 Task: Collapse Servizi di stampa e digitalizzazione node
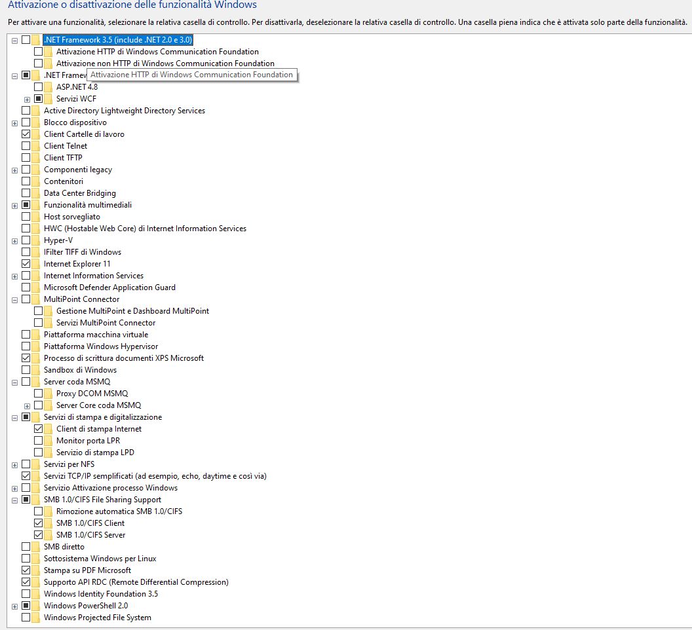coord(14,418)
